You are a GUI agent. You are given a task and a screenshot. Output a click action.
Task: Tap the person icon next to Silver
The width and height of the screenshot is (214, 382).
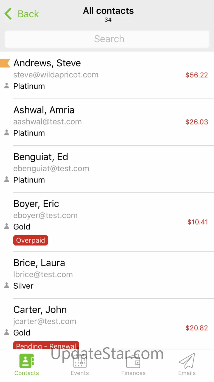pos(7,286)
